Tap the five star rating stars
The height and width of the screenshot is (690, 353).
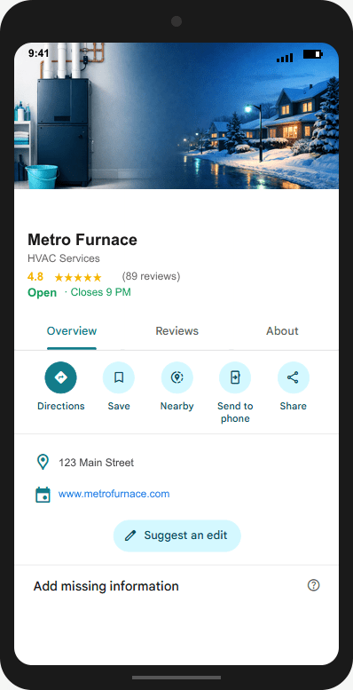coord(78,277)
